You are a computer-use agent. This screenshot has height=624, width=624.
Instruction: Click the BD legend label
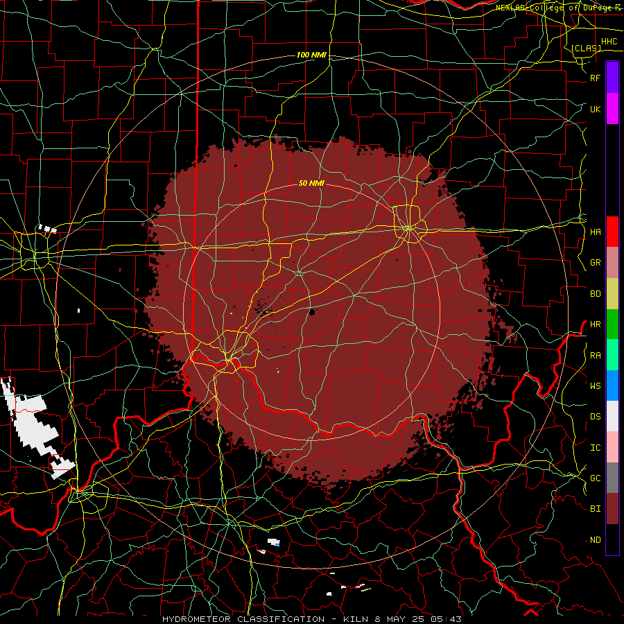pos(595,294)
